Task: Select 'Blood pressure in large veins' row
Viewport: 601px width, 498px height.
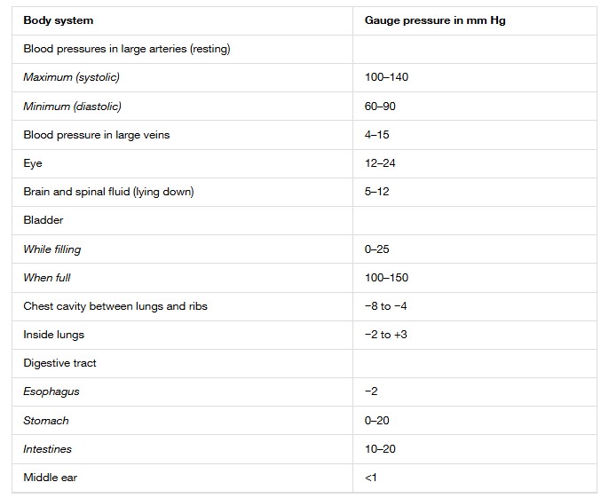Action: tap(304, 135)
